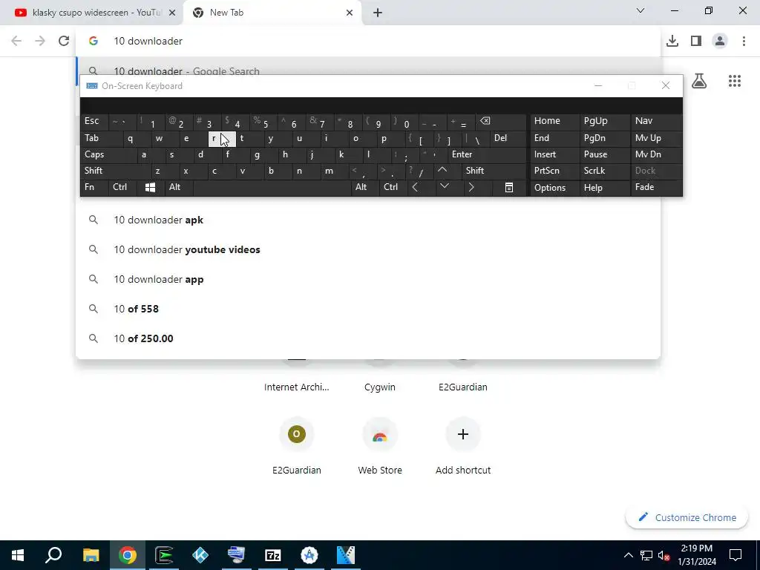Open the tab search dropdown arrow

coord(641,10)
